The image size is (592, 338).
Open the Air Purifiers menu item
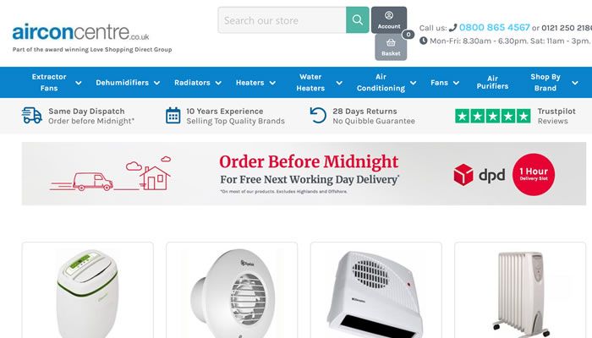coord(492,82)
